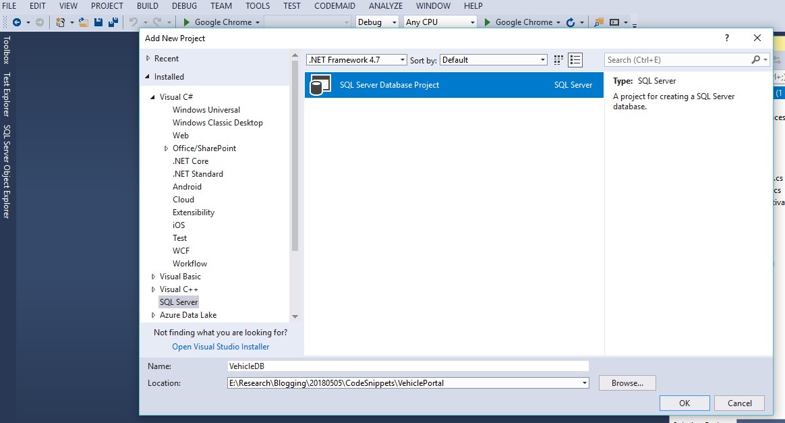Expand the Visual Basic node
Screen dimensions: 785x423
click(x=153, y=276)
